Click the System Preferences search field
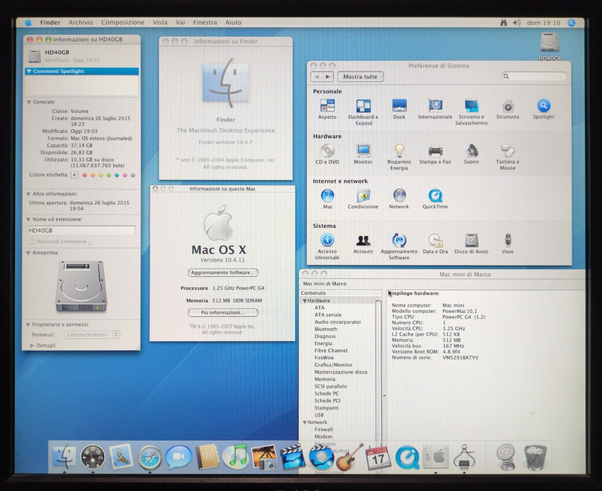Viewport: 602px width, 491px height. click(x=534, y=76)
